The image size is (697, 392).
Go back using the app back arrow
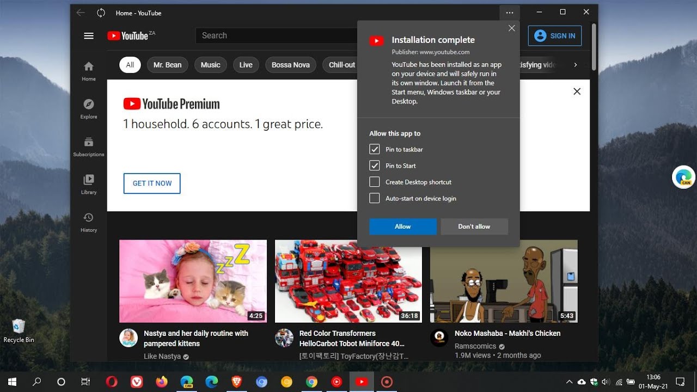(x=81, y=13)
